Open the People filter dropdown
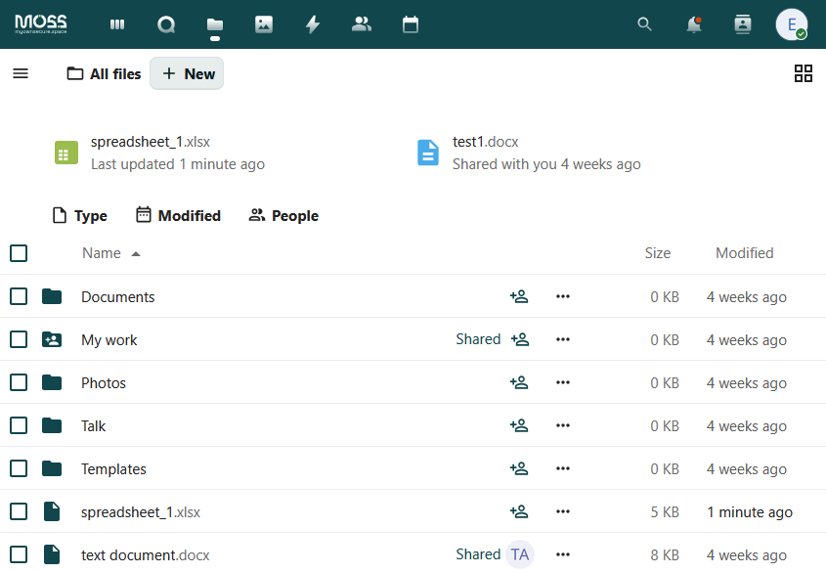Image resolution: width=826 pixels, height=573 pixels. click(x=283, y=215)
